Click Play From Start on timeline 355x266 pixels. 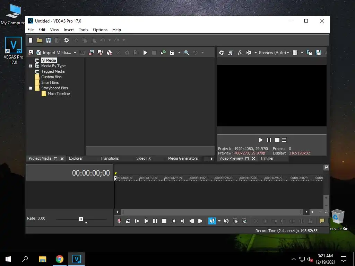pos(137,221)
